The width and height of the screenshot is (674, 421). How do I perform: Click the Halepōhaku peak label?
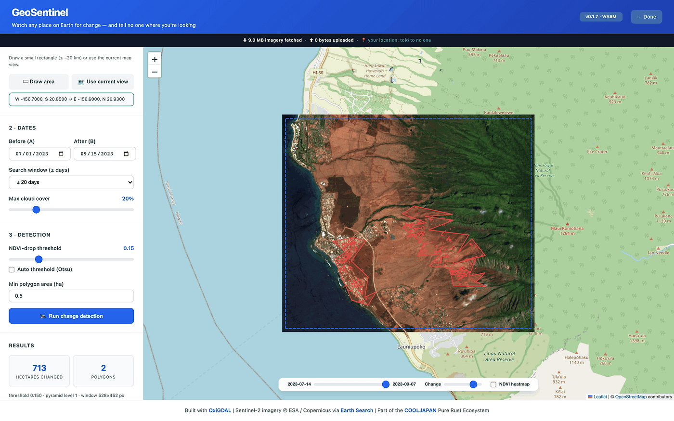pyautogui.click(x=576, y=360)
